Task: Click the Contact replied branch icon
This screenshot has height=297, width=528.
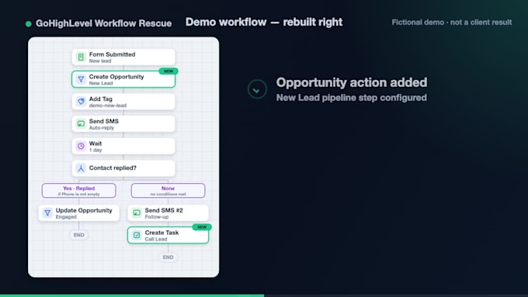Action: [x=81, y=168]
